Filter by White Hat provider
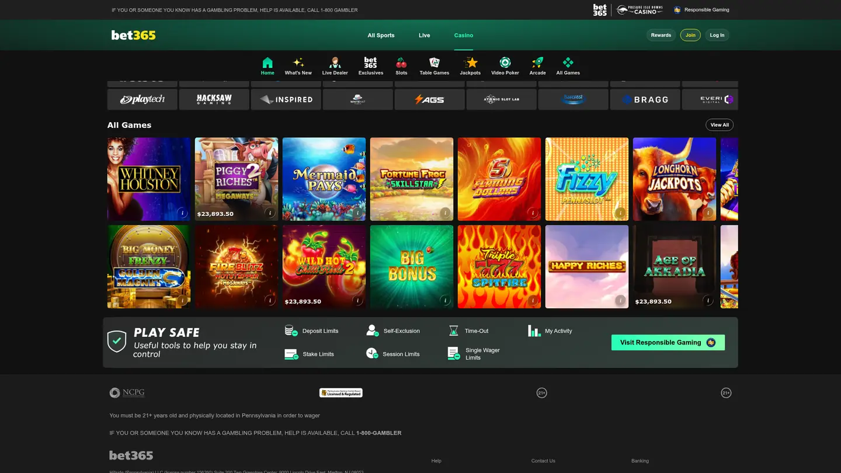This screenshot has width=841, height=473. click(x=358, y=99)
